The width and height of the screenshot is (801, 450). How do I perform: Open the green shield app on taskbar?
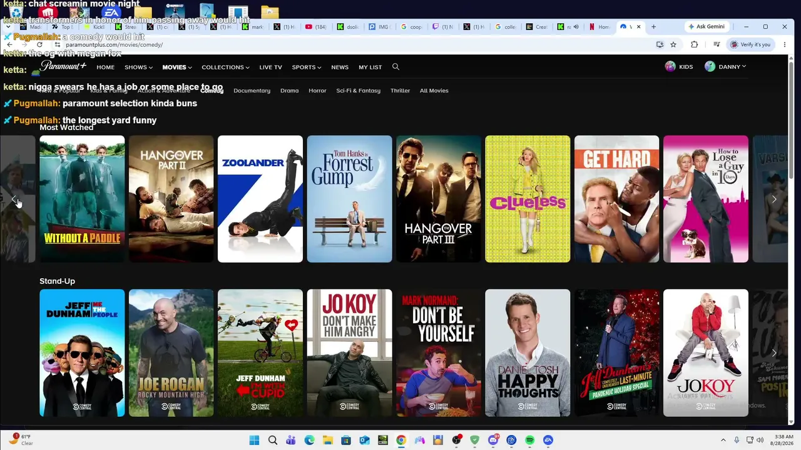pos(474,440)
